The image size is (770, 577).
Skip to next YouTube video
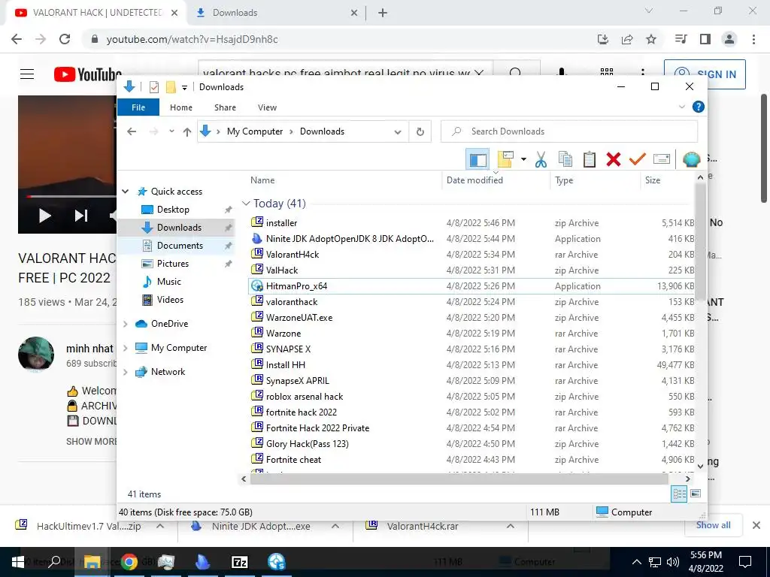(x=81, y=216)
